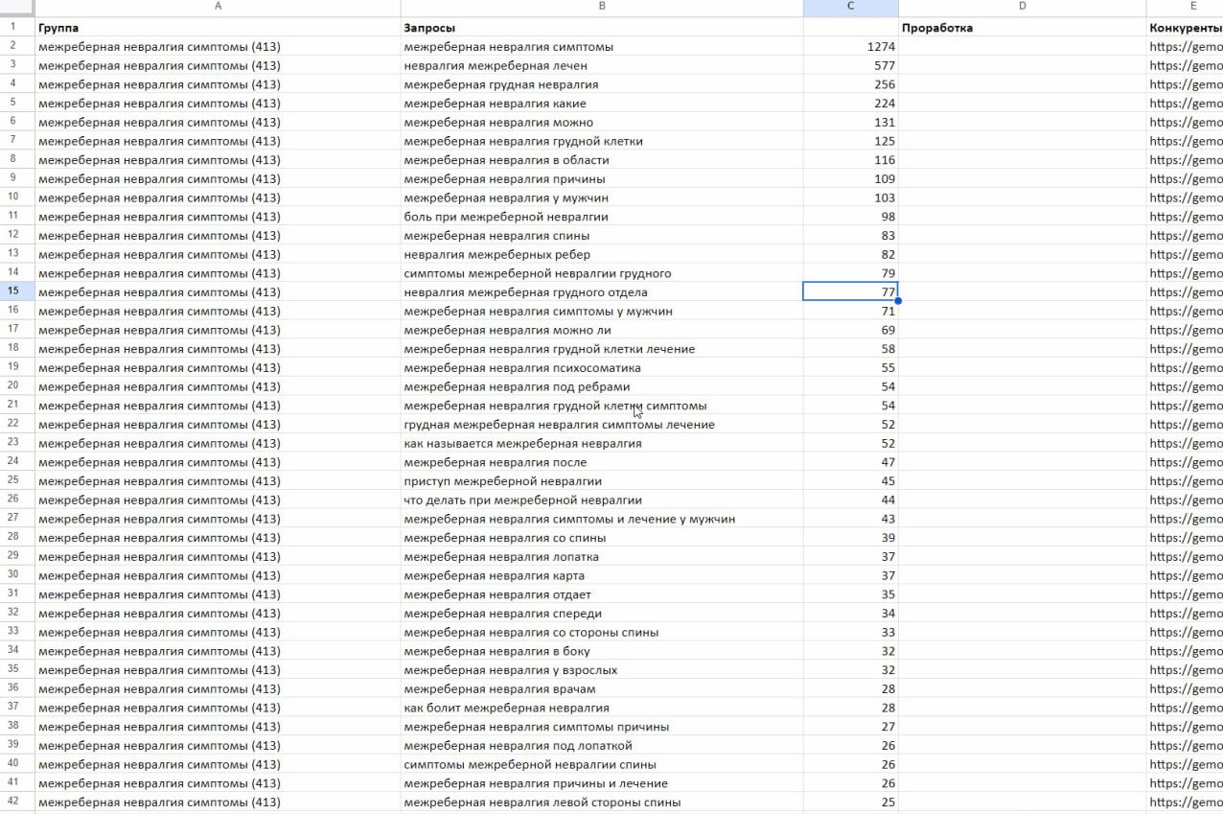Screen dimensions: 1223x814
Task: Click cell 'межреберная невралгия у мужчин'
Action: tap(602, 198)
